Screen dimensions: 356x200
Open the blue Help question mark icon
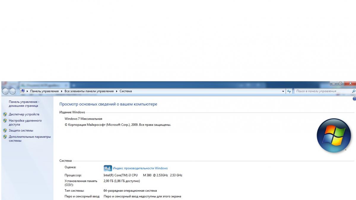point(354,99)
